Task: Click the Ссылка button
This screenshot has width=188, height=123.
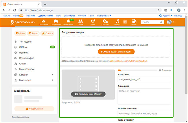Action: 47,33
